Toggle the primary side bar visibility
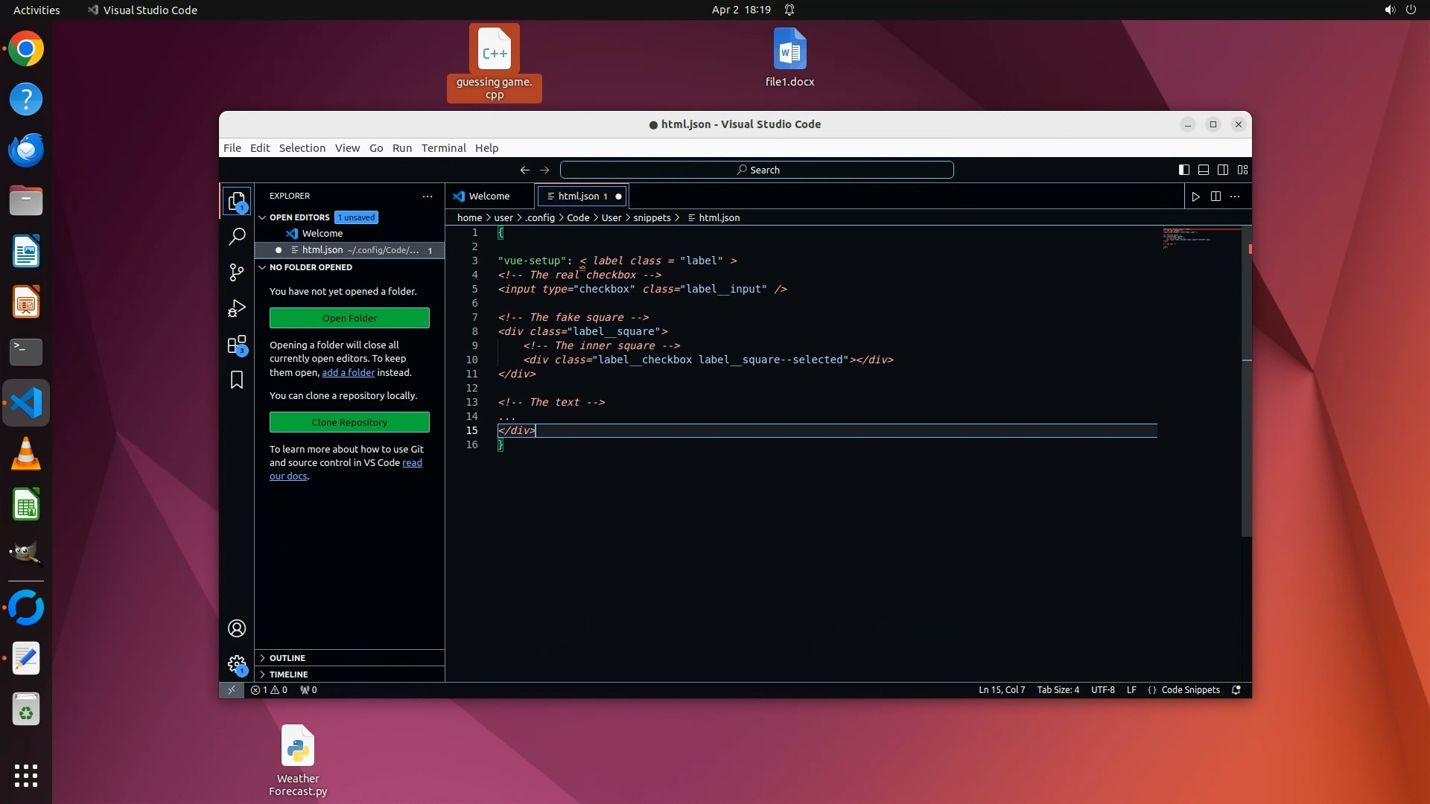Image resolution: width=1430 pixels, height=804 pixels. pyautogui.click(x=1183, y=170)
